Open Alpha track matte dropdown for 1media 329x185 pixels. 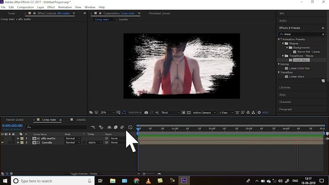click(x=95, y=143)
